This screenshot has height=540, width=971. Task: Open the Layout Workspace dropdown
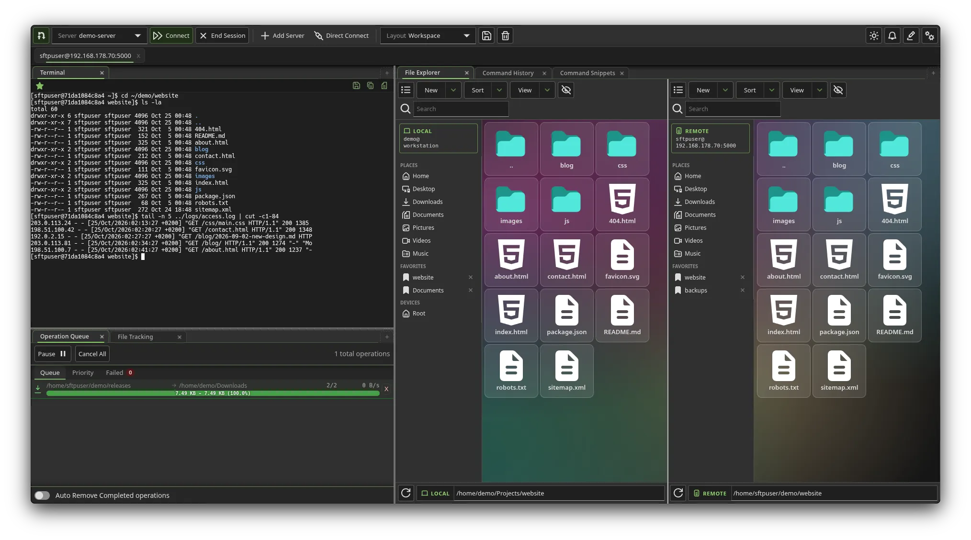coord(428,35)
